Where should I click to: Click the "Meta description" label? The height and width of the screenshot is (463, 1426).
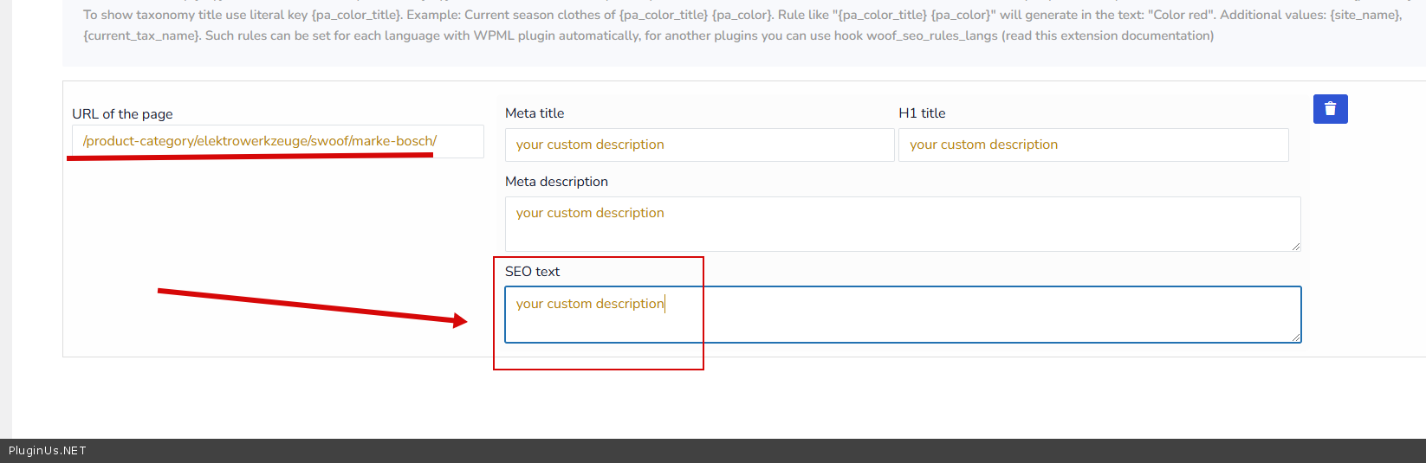point(556,182)
